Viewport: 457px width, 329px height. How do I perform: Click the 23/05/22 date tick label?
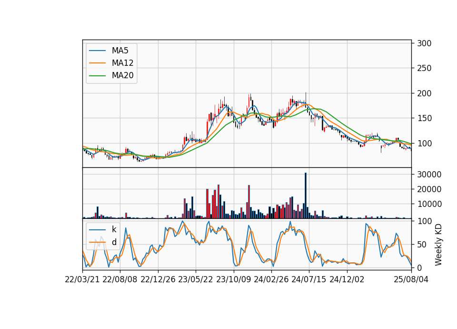[x=196, y=279]
